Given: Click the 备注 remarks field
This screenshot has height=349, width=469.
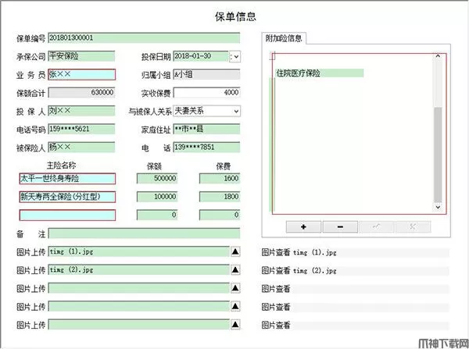Looking at the screenshot, I should point(144,233).
